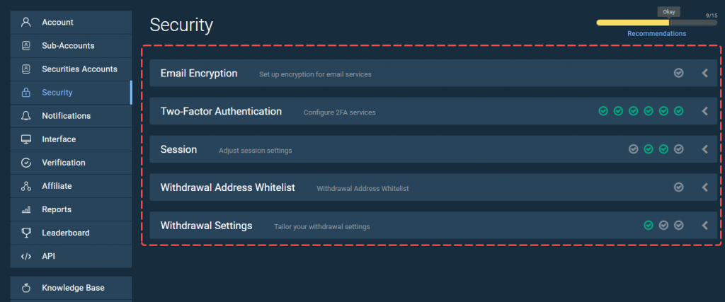The width and height of the screenshot is (725, 302).
Task: Click the security score progress bar
Action: click(656, 22)
